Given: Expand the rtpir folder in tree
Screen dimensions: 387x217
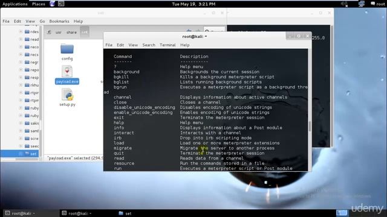Looking at the screenshot, I should 21,92.
